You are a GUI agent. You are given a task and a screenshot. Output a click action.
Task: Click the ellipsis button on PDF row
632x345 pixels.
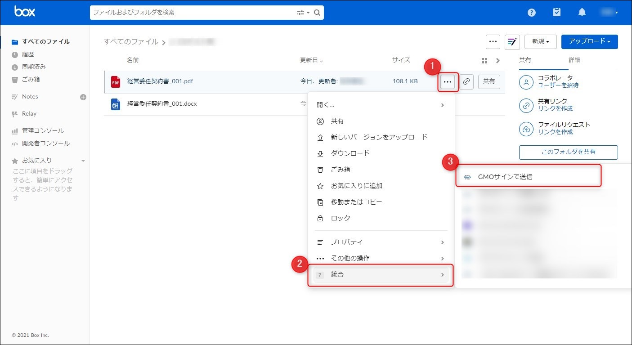click(447, 82)
